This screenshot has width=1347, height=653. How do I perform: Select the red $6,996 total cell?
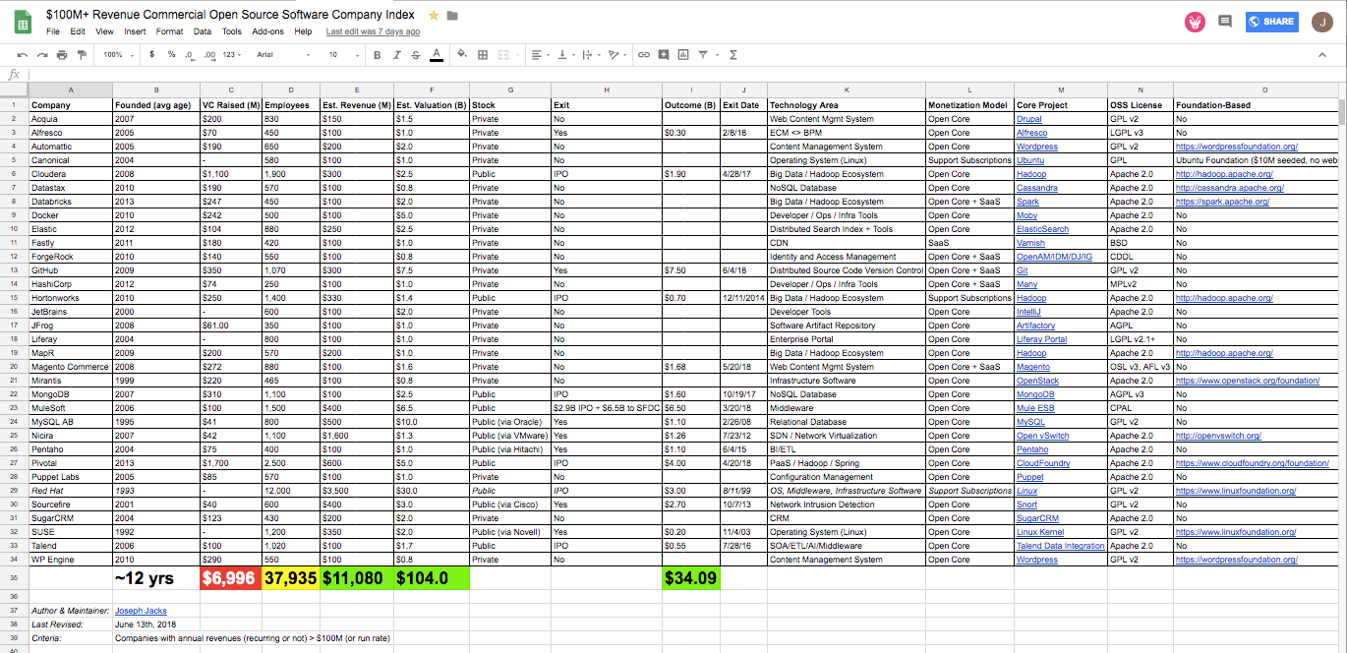coord(229,578)
